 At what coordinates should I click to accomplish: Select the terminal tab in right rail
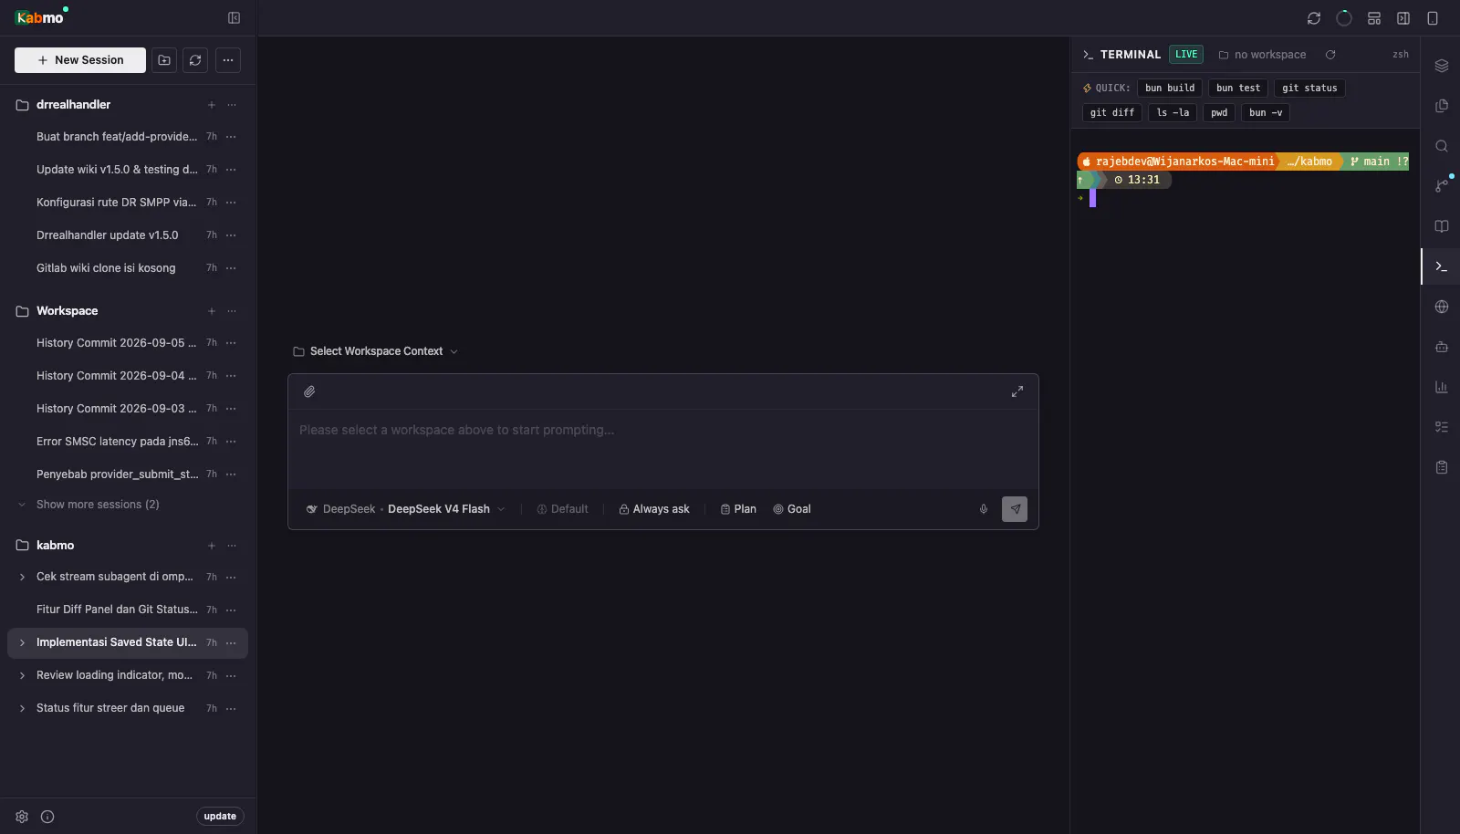(x=1442, y=266)
